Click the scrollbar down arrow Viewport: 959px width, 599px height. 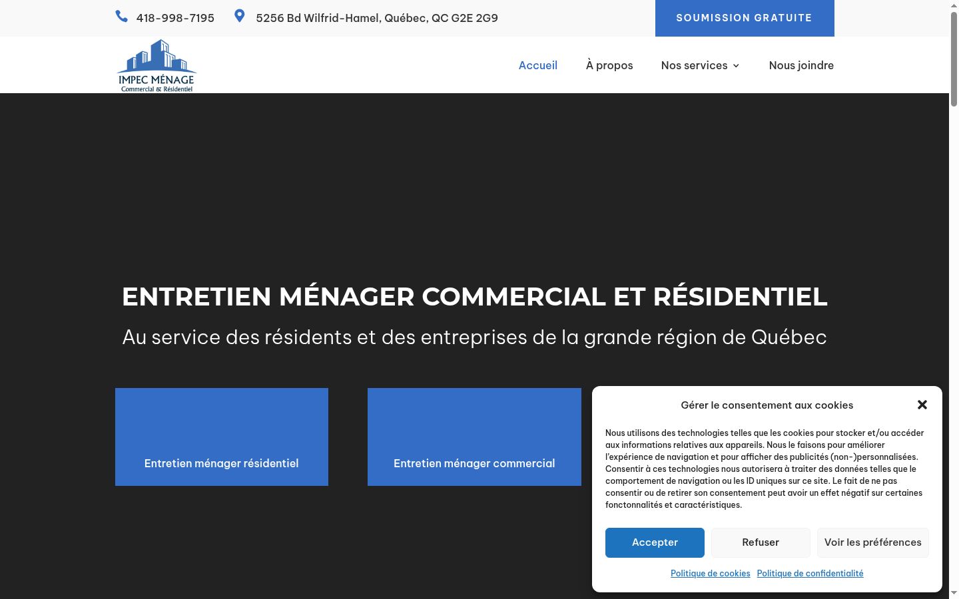click(x=954, y=592)
